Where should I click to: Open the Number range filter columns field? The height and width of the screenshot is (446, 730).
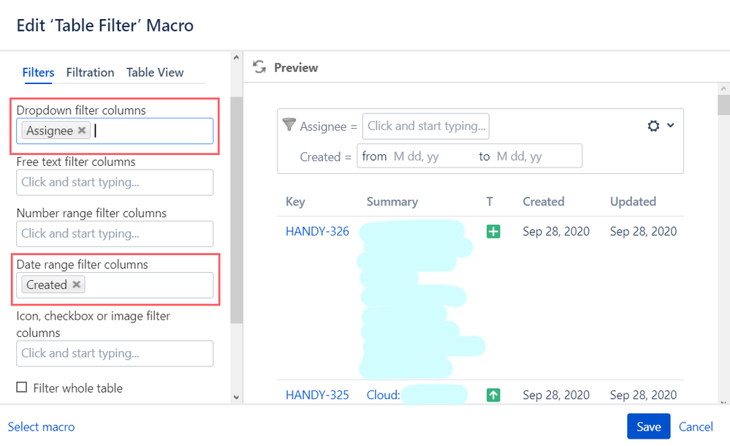[x=114, y=233]
